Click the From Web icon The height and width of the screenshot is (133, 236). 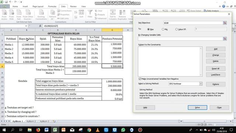pos(11,14)
